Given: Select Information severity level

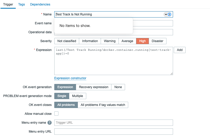Looking at the screenshot, I should (90, 41).
